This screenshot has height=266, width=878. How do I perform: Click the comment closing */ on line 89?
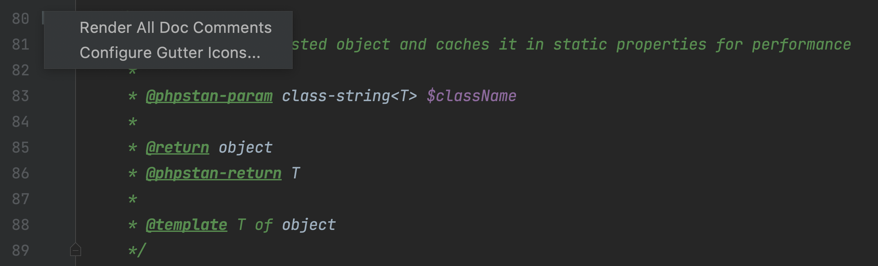coord(137,250)
